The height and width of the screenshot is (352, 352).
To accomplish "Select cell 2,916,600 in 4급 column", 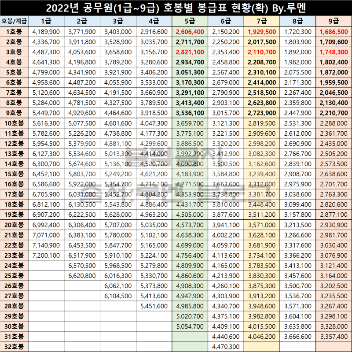I will point(154,32).
